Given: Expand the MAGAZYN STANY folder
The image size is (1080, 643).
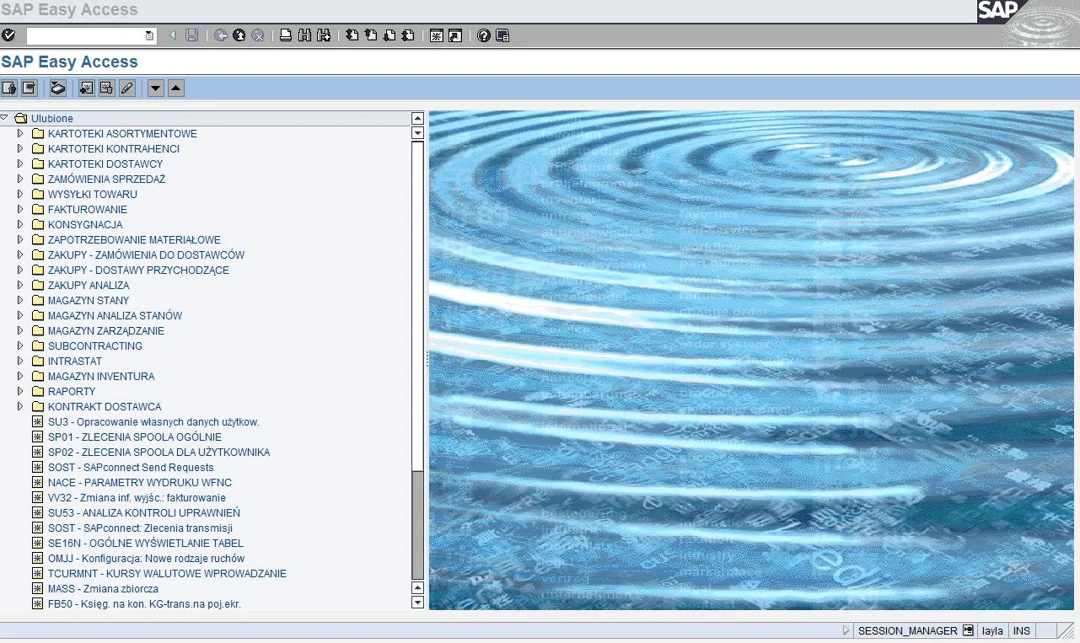Looking at the screenshot, I should [x=21, y=300].
